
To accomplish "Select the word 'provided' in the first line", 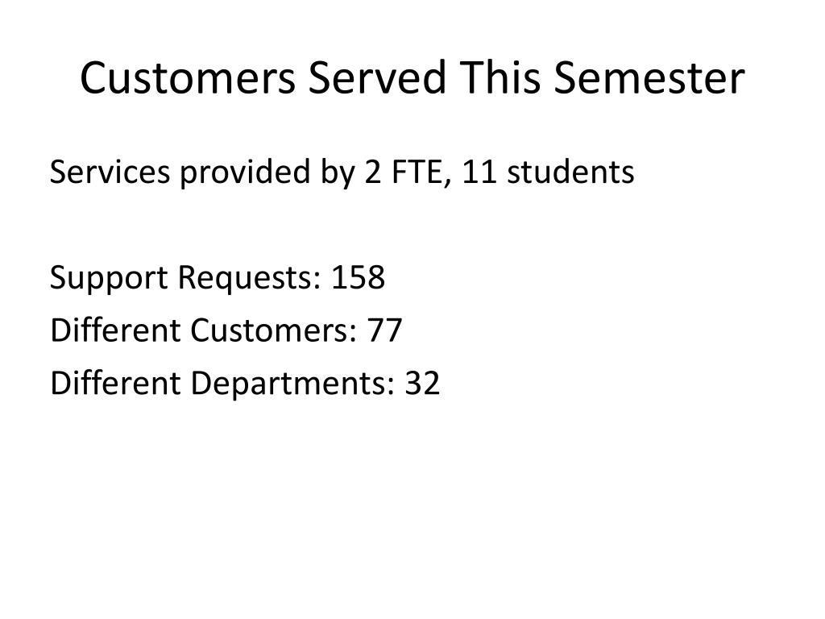I will pos(245,172).
